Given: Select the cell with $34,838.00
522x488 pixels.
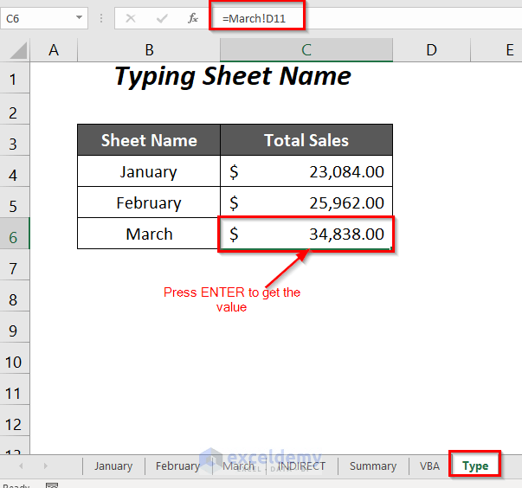Looking at the screenshot, I should pyautogui.click(x=306, y=234).
